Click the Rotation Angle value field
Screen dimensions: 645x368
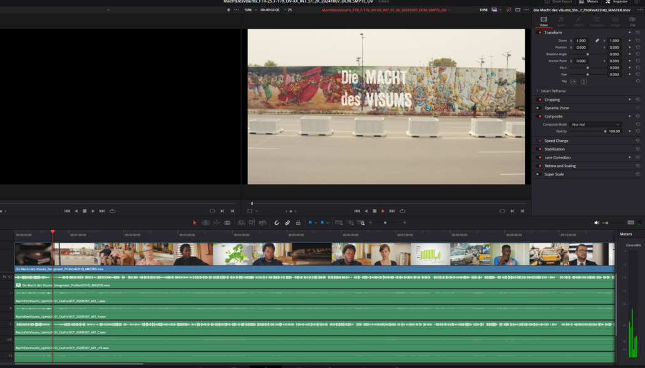click(614, 54)
